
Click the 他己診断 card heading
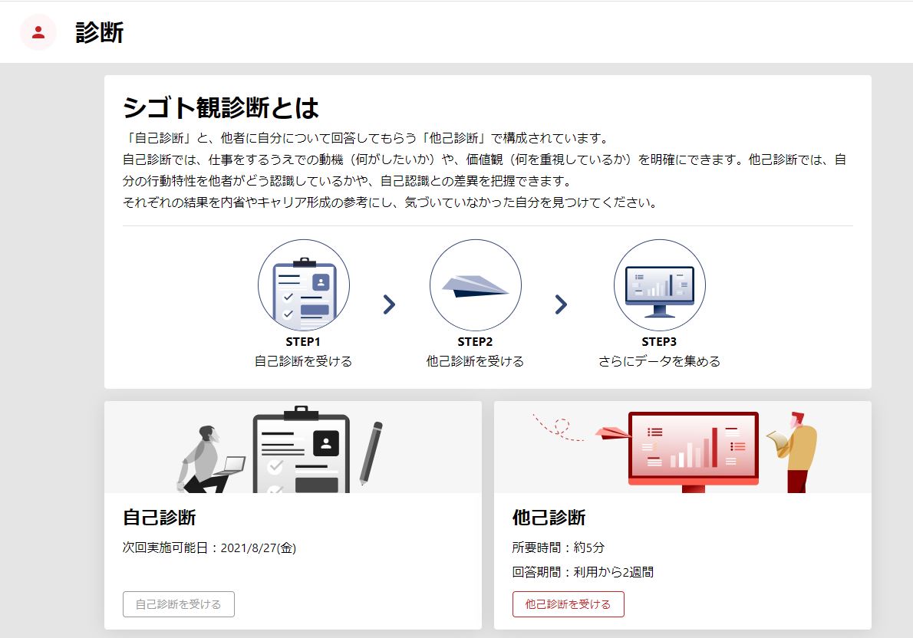coord(549,518)
